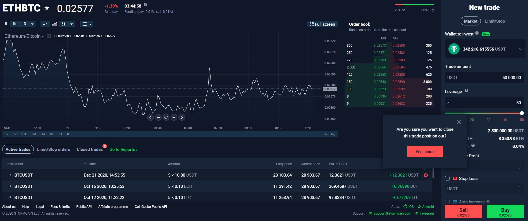Screen dimensions: 528x221
Task: Adjust Stop Loss value with stepper arrows
Action: [x=519, y=189]
